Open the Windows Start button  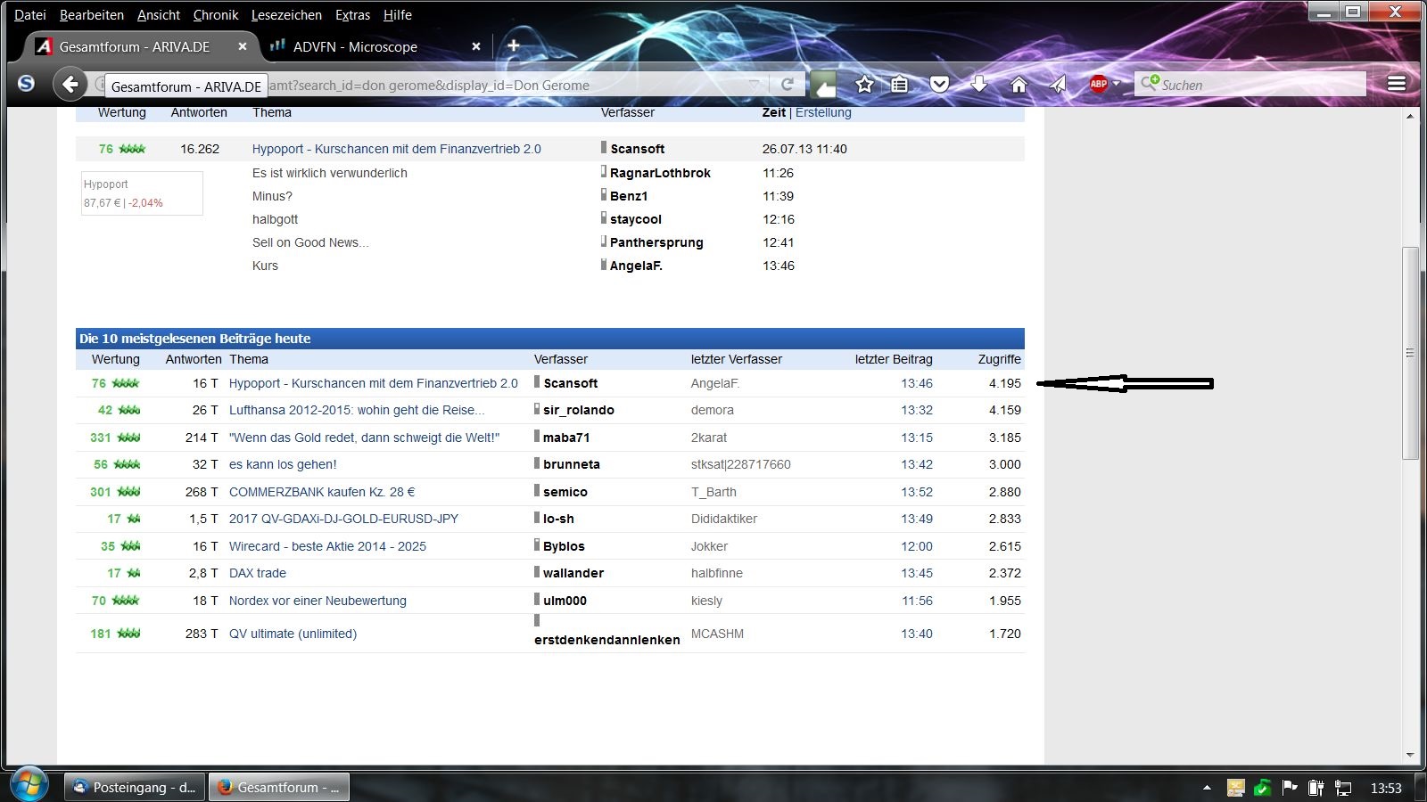pos(28,785)
